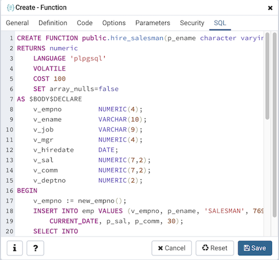Click the 'SALESMAN' string literal
279x260 pixels.
click(224, 211)
